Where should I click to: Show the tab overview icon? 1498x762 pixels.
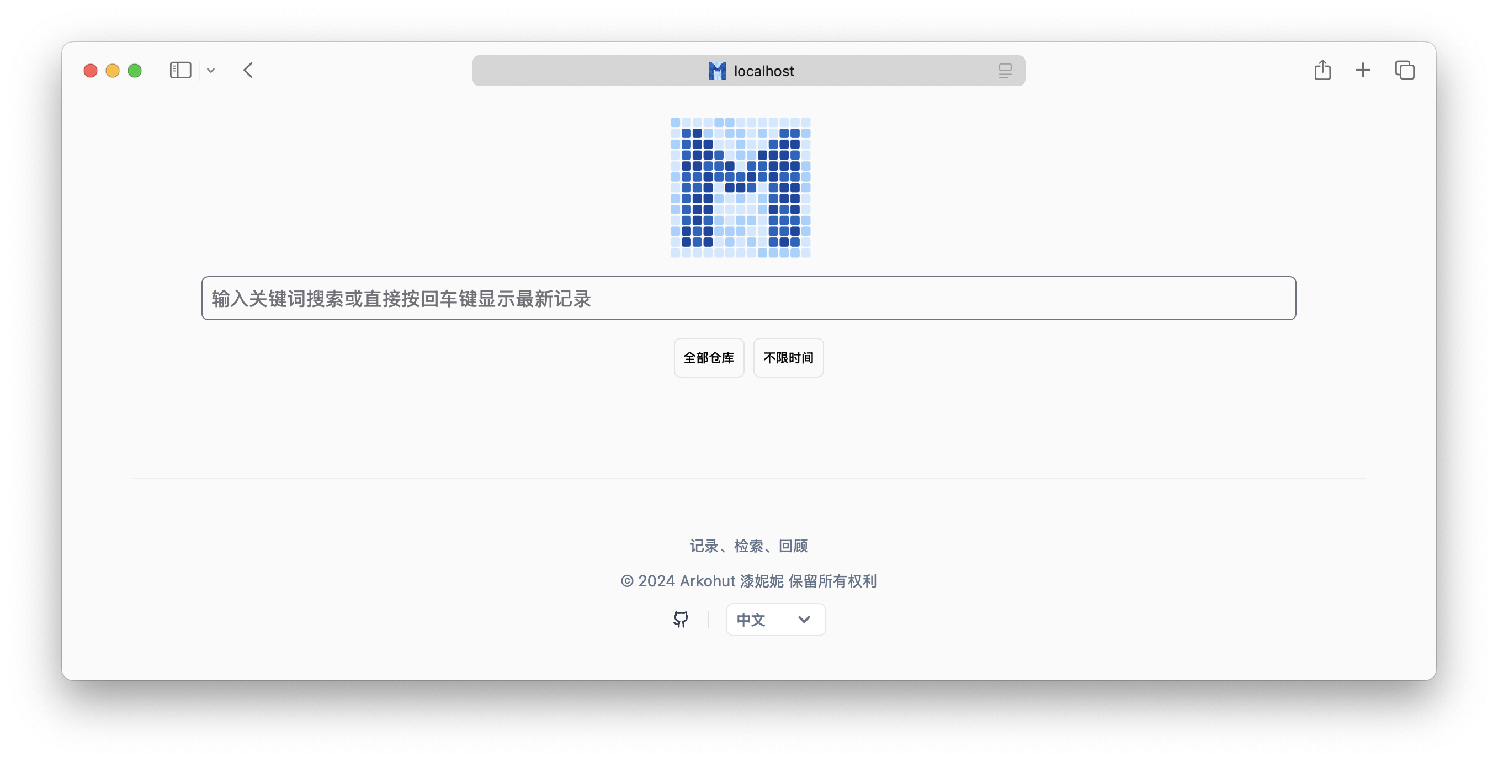click(x=1404, y=70)
